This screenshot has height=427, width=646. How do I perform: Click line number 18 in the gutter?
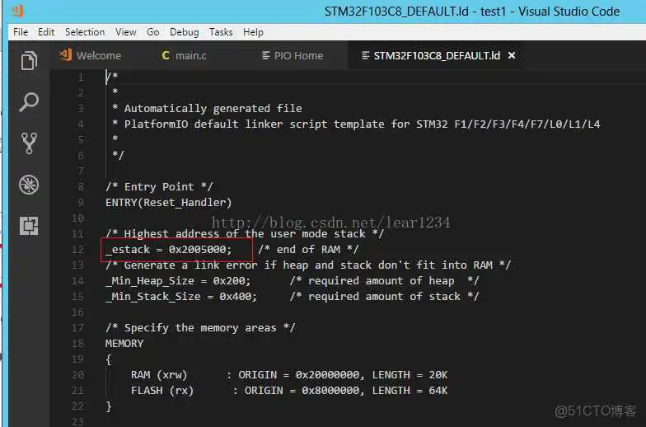(x=77, y=343)
